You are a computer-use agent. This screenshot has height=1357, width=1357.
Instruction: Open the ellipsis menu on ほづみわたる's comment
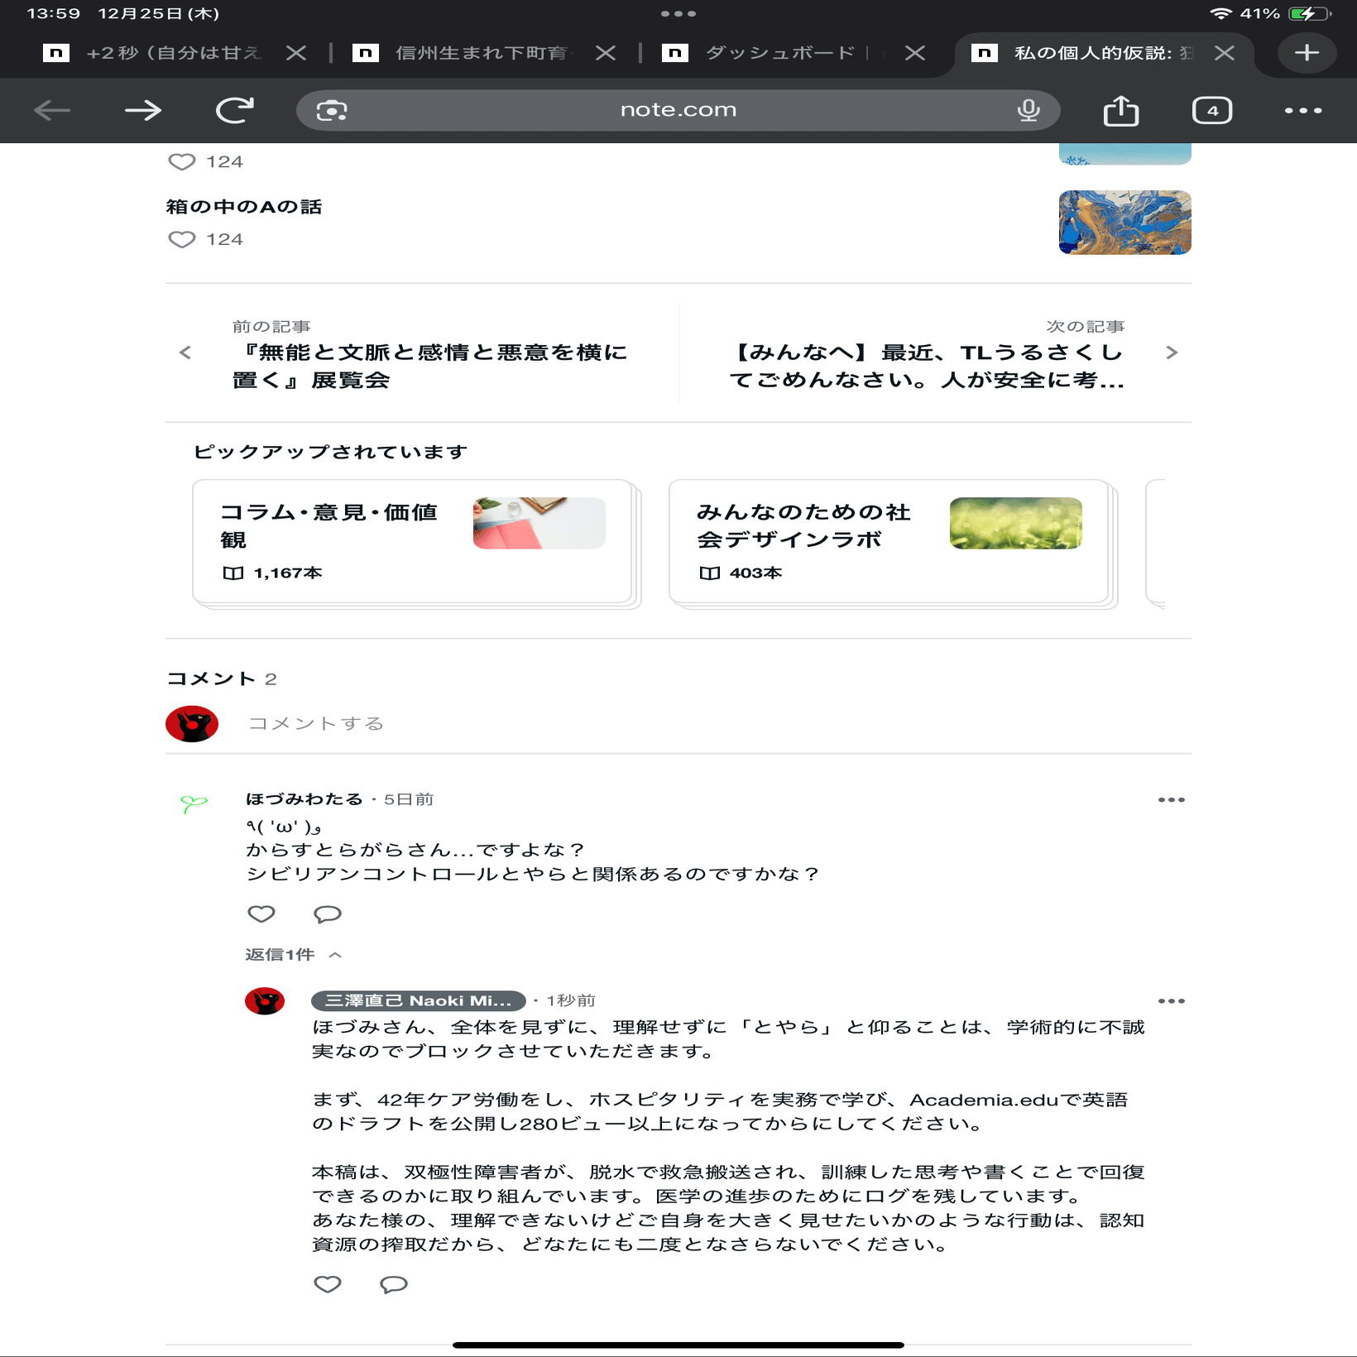1171,799
